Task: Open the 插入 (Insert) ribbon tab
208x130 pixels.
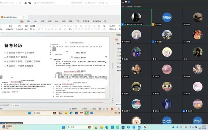Action: coord(29,21)
